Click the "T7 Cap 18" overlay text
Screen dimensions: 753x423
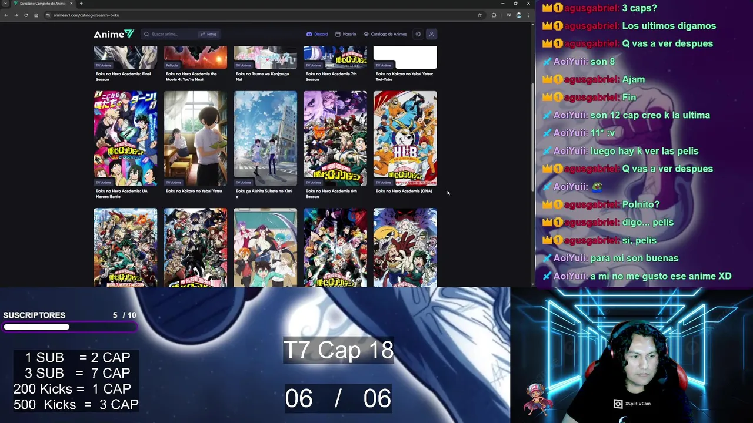338,350
